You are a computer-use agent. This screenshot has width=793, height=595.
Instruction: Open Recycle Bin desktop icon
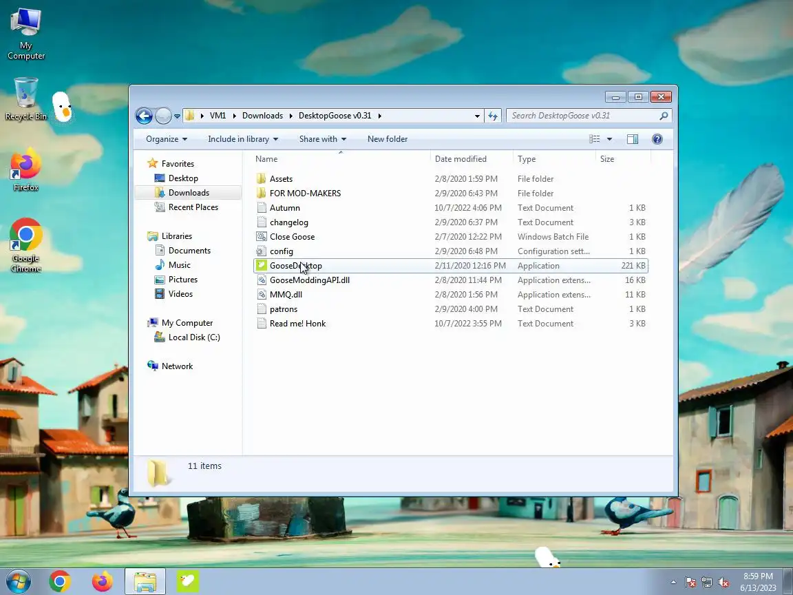pos(25,98)
